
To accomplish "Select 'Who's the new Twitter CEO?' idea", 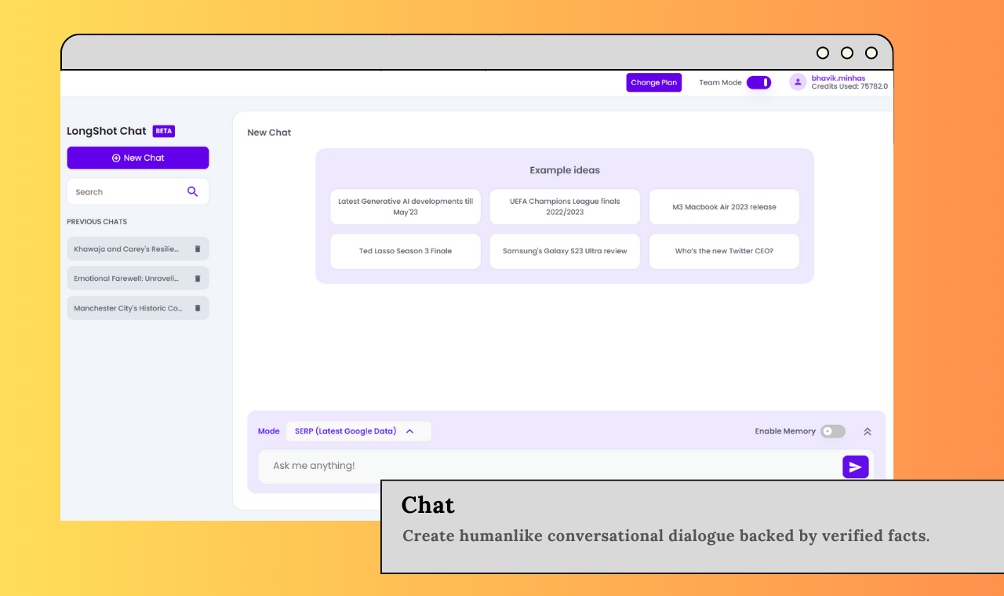I will (725, 251).
